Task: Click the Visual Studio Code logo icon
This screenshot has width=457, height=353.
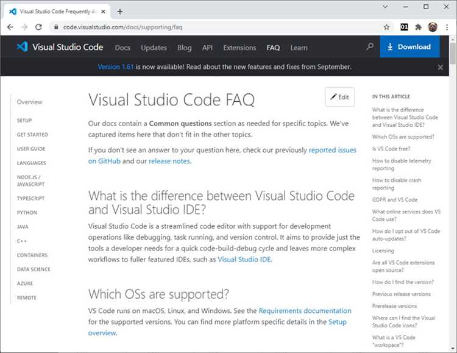Action: 23,47
